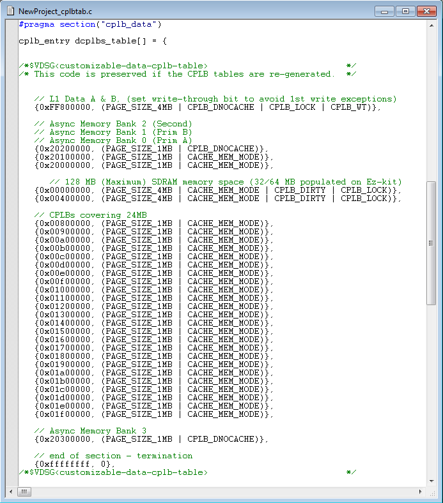This screenshot has width=443, height=503.
Task: Maximize the NewProject_cplbtab.c editor window
Action: [x=405, y=11]
